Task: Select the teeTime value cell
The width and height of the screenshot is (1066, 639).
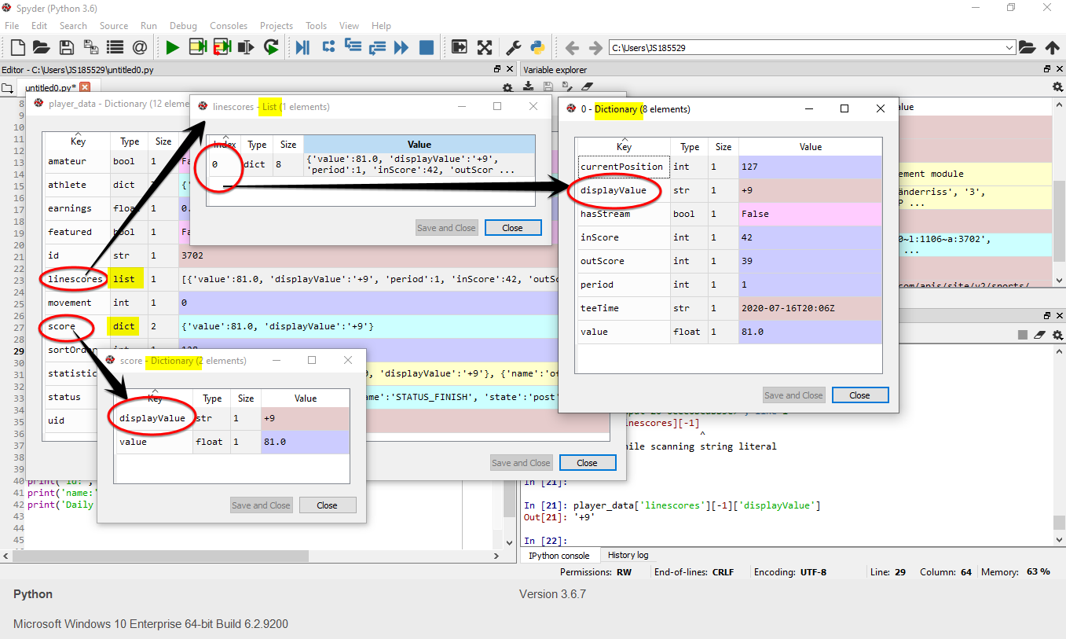Action: [x=810, y=308]
